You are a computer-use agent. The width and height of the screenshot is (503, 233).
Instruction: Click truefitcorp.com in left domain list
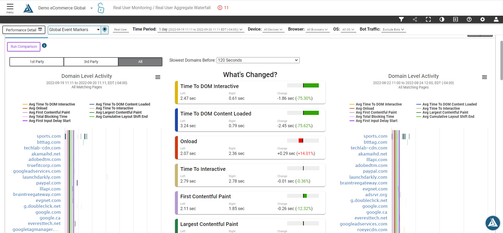click(x=44, y=165)
